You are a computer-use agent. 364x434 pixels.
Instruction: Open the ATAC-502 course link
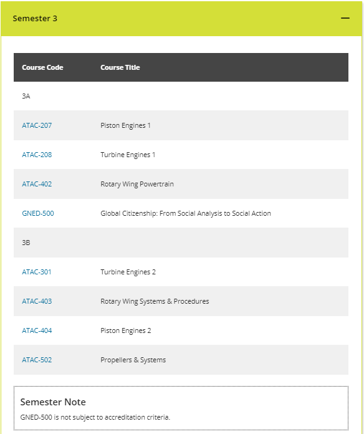click(37, 360)
